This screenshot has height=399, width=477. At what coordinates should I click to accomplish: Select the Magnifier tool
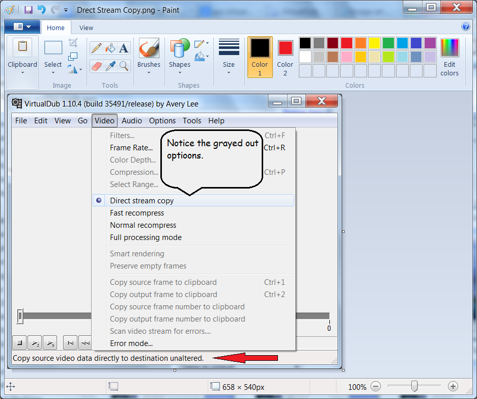tap(124, 66)
